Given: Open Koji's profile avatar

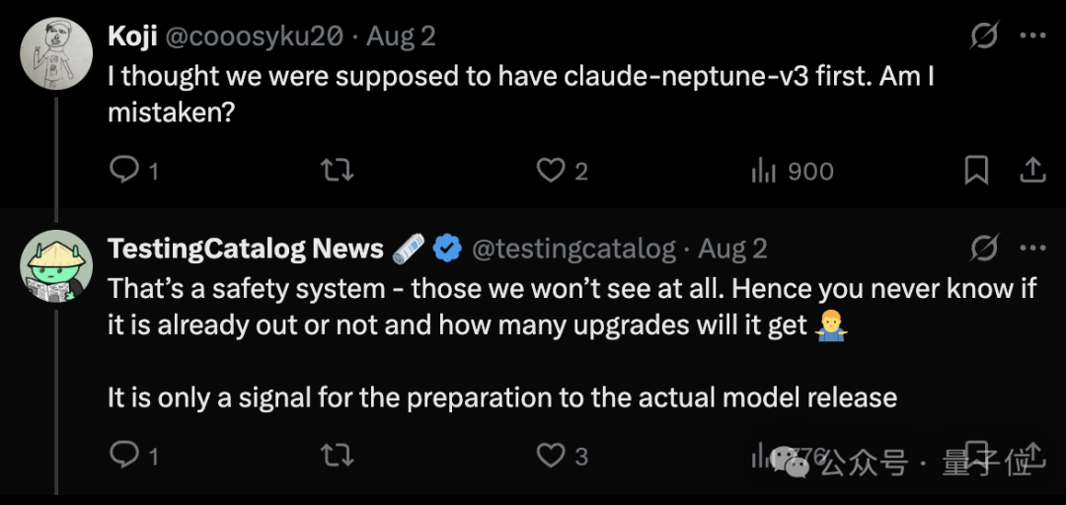Looking at the screenshot, I should coord(56,53).
